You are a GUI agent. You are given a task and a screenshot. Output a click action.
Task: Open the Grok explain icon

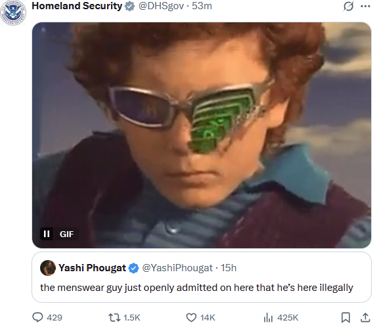coord(349,7)
